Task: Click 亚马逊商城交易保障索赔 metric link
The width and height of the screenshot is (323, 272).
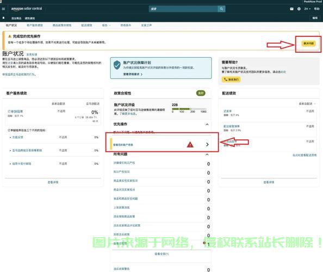Action: (x=27, y=151)
